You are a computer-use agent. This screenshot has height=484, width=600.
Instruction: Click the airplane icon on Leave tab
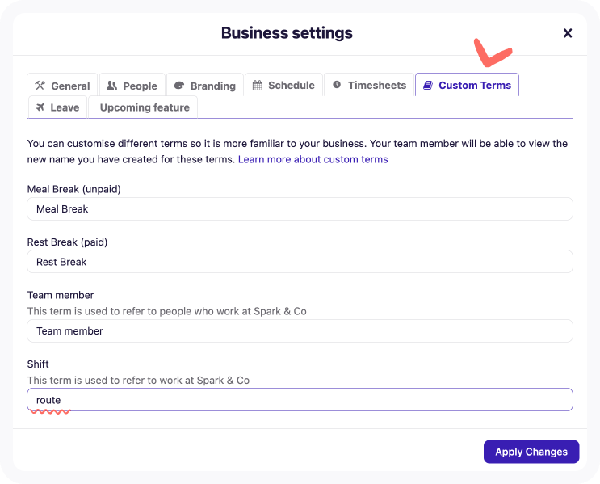39,107
